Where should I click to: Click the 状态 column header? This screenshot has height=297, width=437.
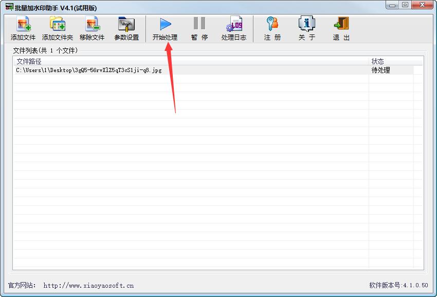tap(396, 61)
